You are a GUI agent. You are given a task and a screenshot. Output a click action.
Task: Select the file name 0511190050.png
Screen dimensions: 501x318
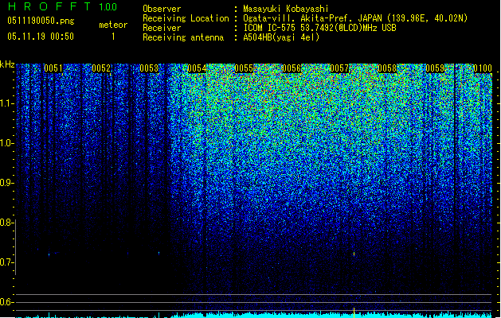(41, 21)
